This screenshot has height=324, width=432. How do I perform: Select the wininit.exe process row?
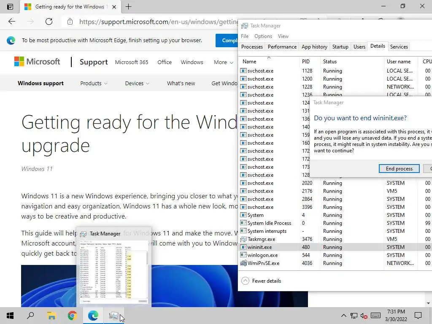coord(335,247)
